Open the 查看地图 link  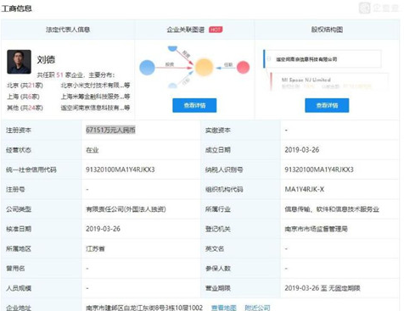[224, 308]
